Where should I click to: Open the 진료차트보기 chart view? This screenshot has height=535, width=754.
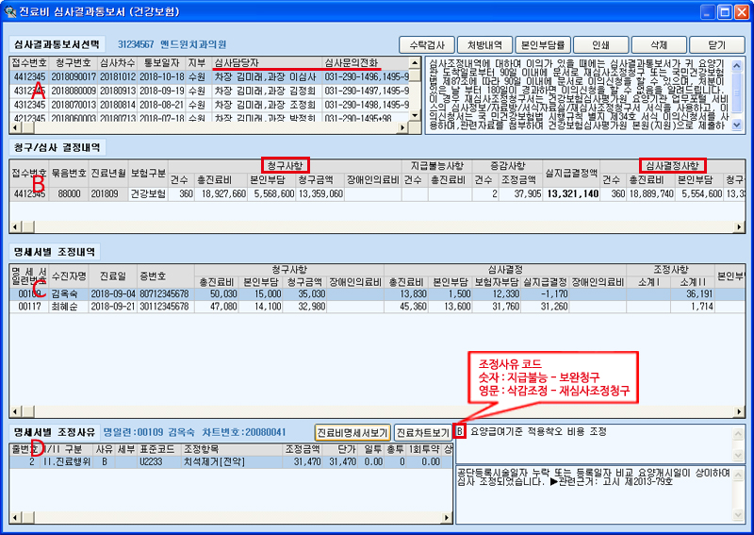click(421, 432)
